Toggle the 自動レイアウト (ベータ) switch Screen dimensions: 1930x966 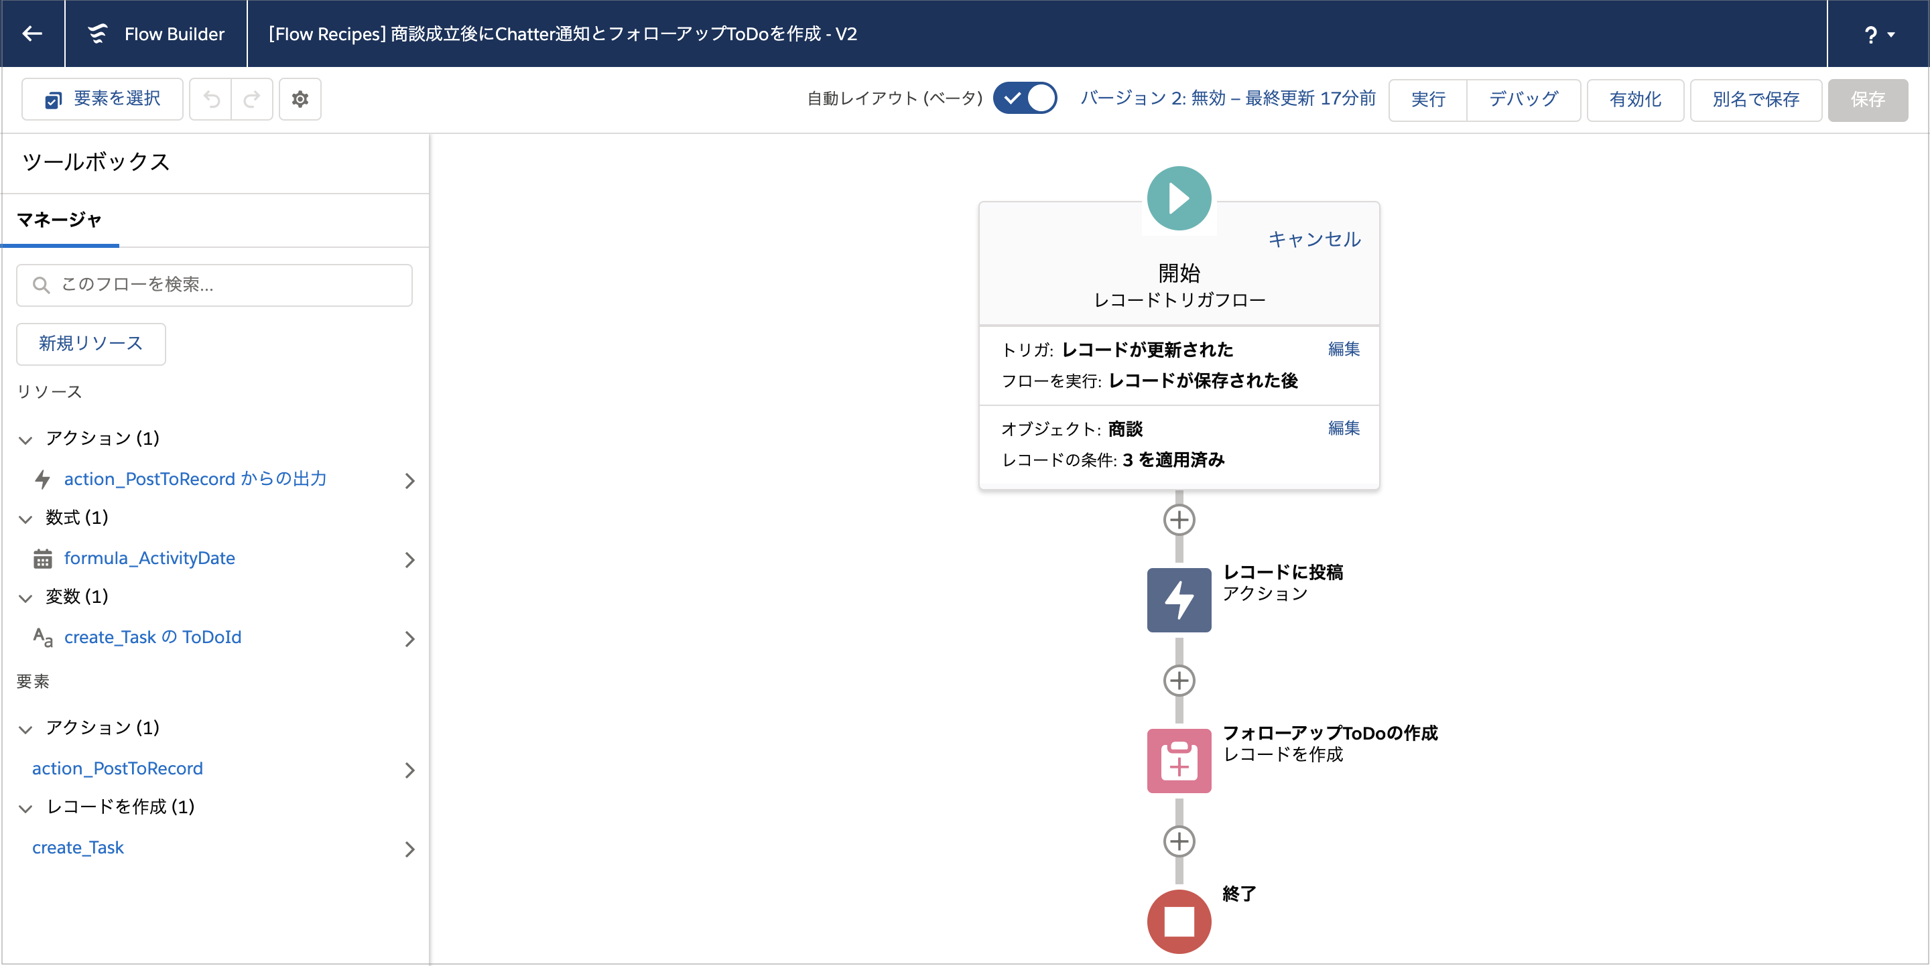point(1024,98)
